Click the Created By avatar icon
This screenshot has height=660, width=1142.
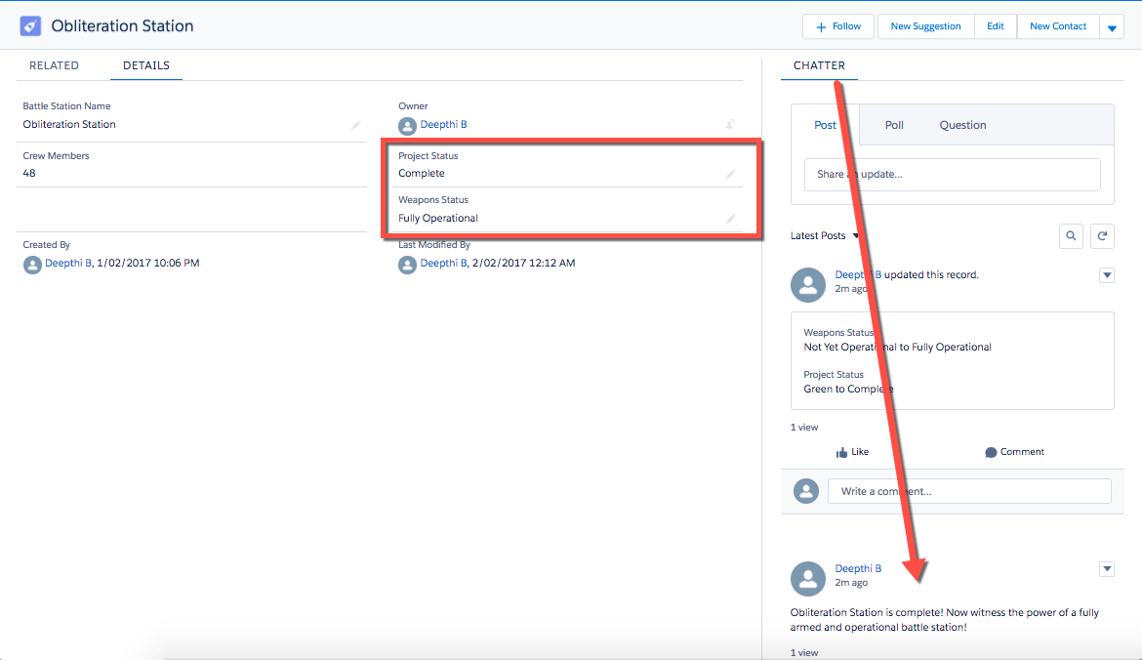32,265
